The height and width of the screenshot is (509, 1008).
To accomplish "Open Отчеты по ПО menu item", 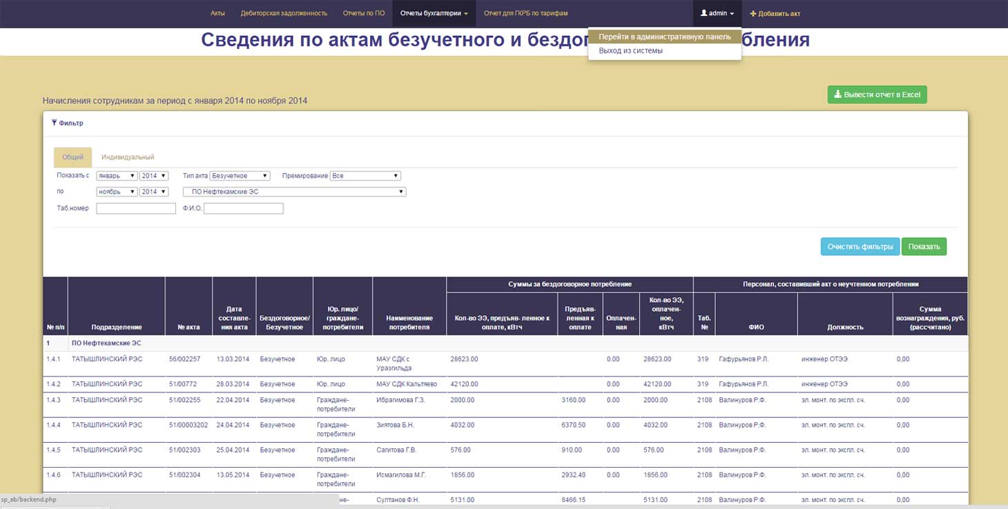I will coord(364,13).
